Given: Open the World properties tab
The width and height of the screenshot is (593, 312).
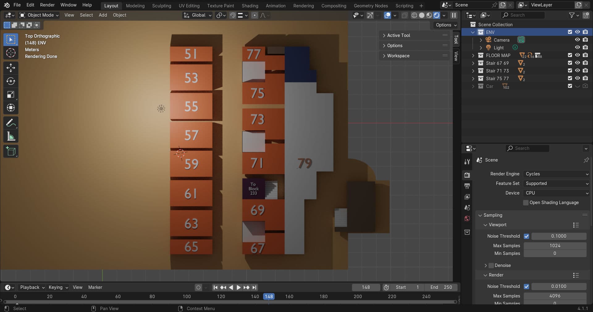Looking at the screenshot, I should 467,218.
